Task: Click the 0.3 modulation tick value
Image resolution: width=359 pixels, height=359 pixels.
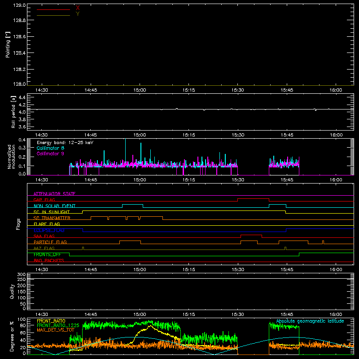Action: pos(22,148)
